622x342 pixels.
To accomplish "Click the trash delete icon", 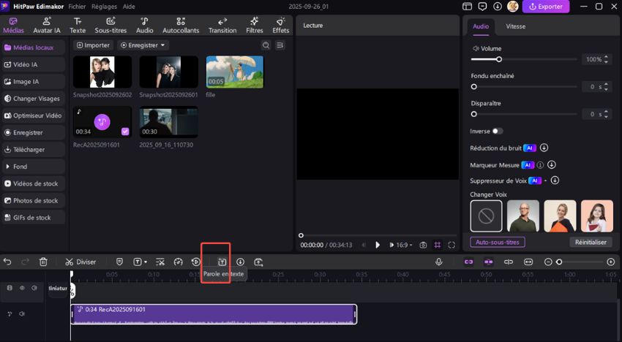I will [x=43, y=262].
